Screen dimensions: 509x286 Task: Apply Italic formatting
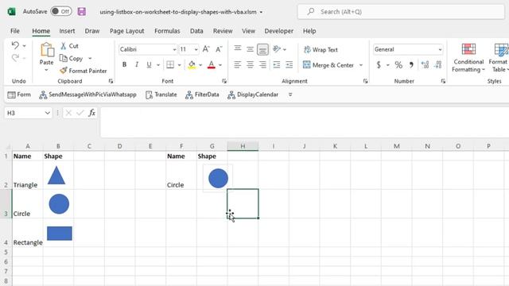tap(137, 64)
